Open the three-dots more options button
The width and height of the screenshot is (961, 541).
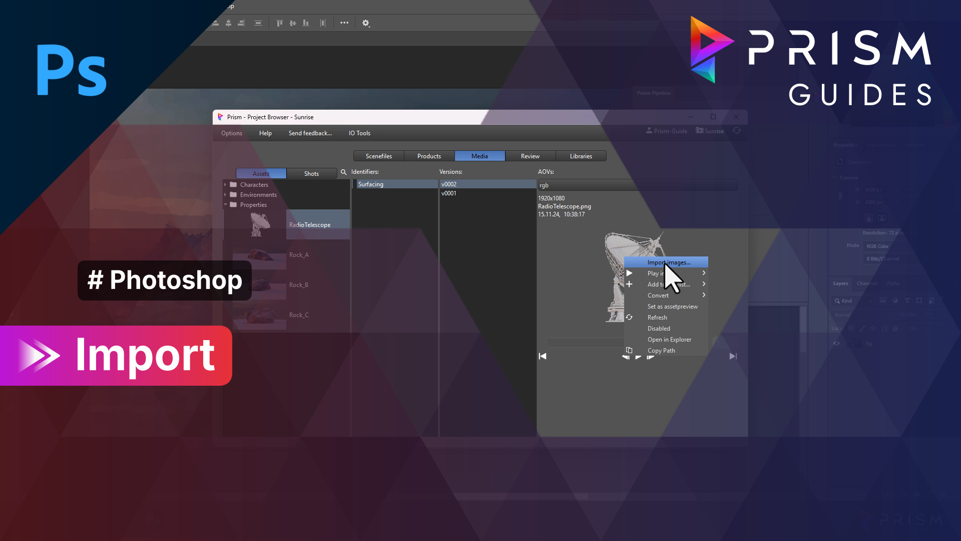344,23
